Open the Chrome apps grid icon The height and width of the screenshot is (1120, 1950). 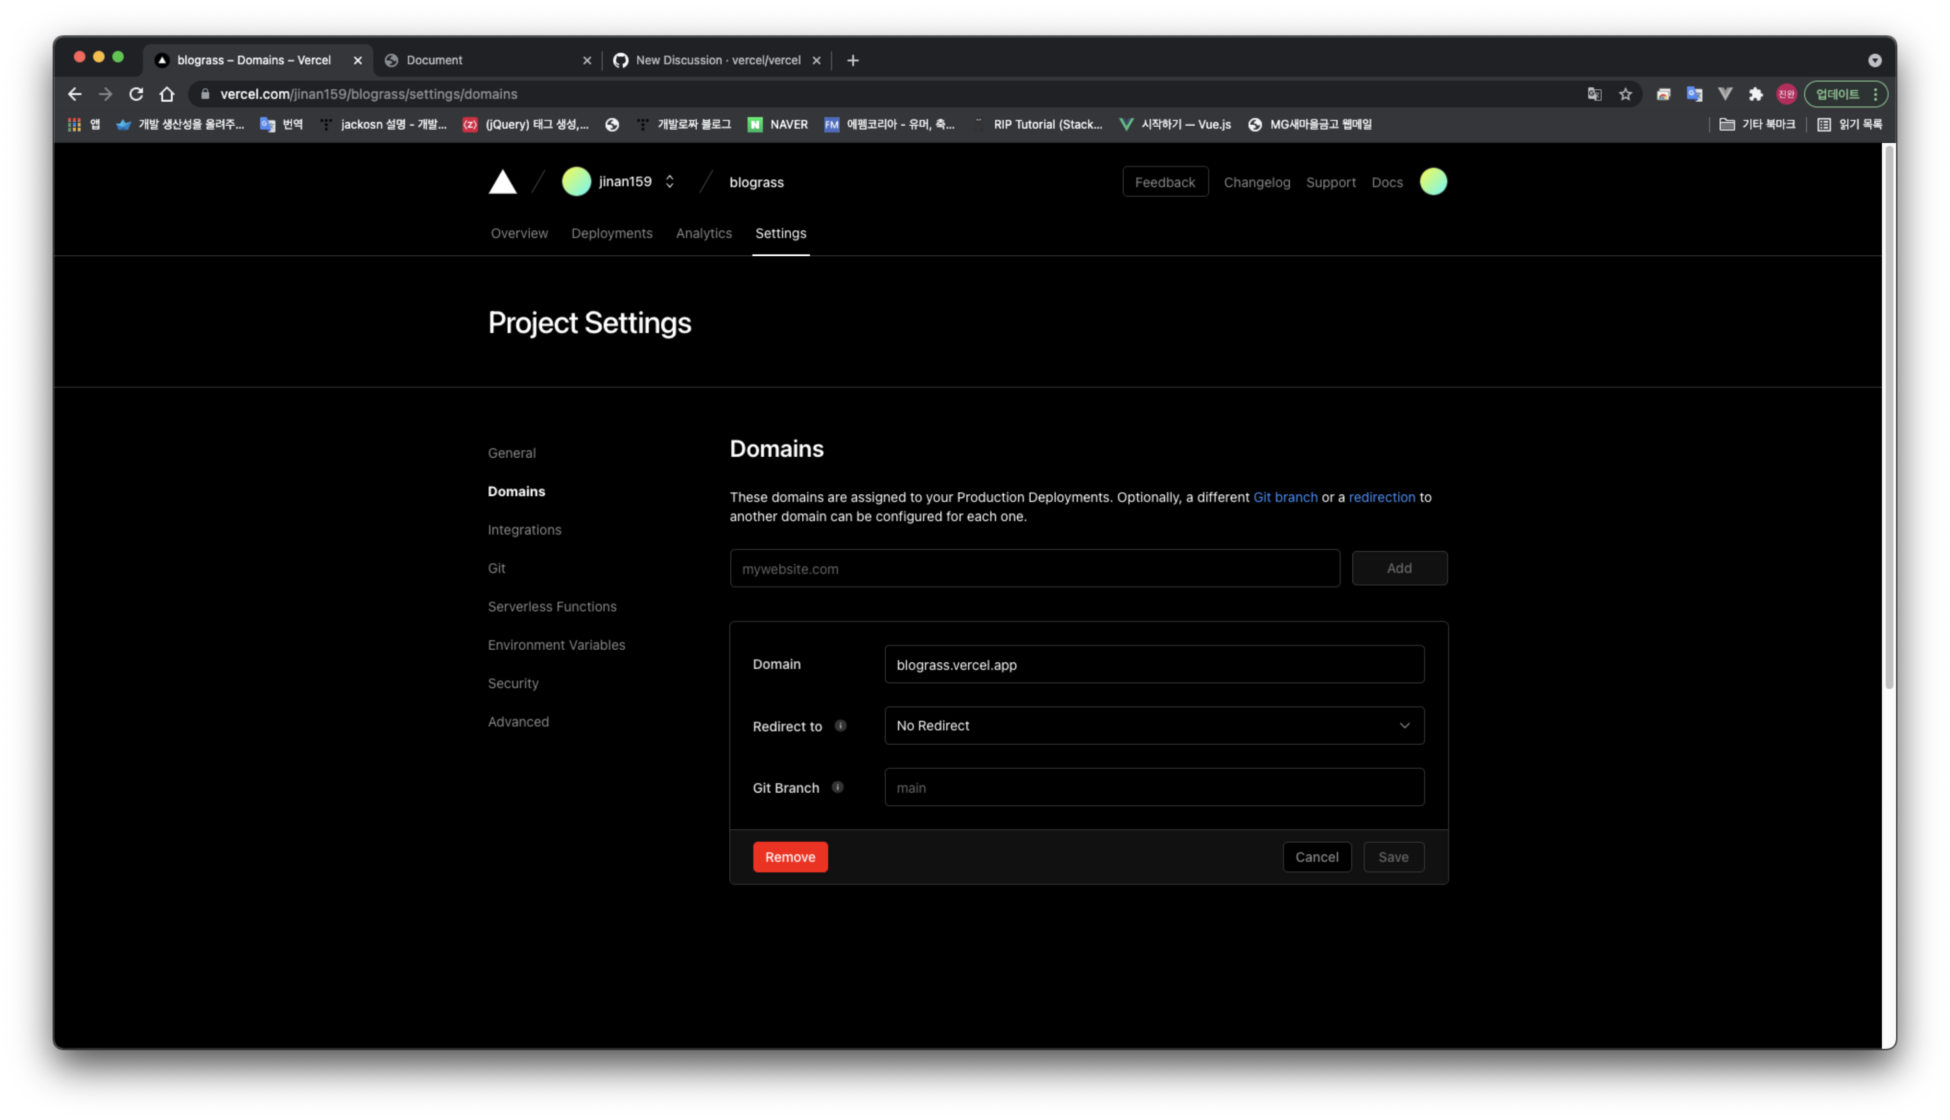pyautogui.click(x=74, y=124)
